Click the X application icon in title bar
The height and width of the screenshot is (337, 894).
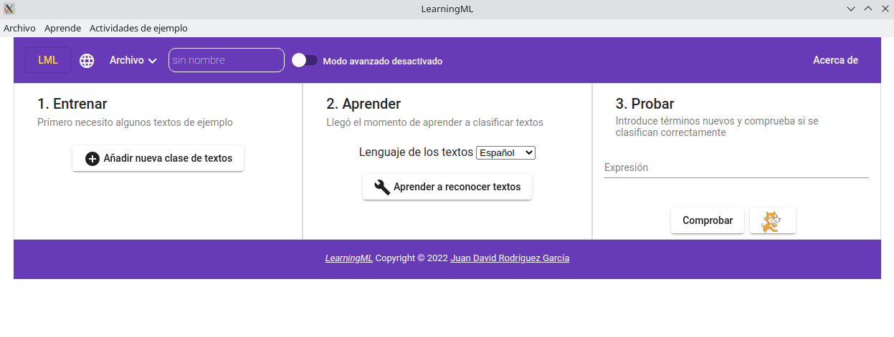[9, 9]
